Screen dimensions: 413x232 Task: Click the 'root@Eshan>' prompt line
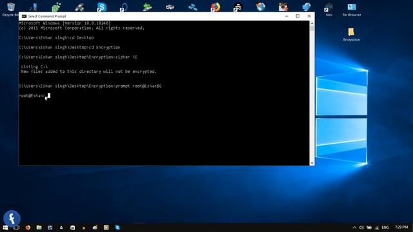pos(32,96)
